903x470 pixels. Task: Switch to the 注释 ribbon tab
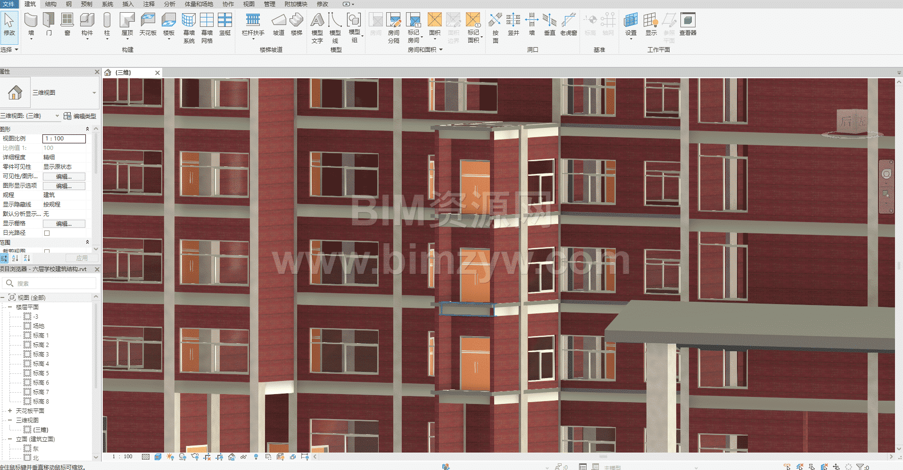pyautogui.click(x=149, y=4)
